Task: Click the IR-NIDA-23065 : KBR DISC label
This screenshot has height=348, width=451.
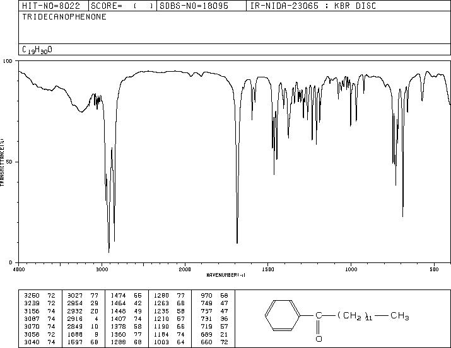Action: 313,6
